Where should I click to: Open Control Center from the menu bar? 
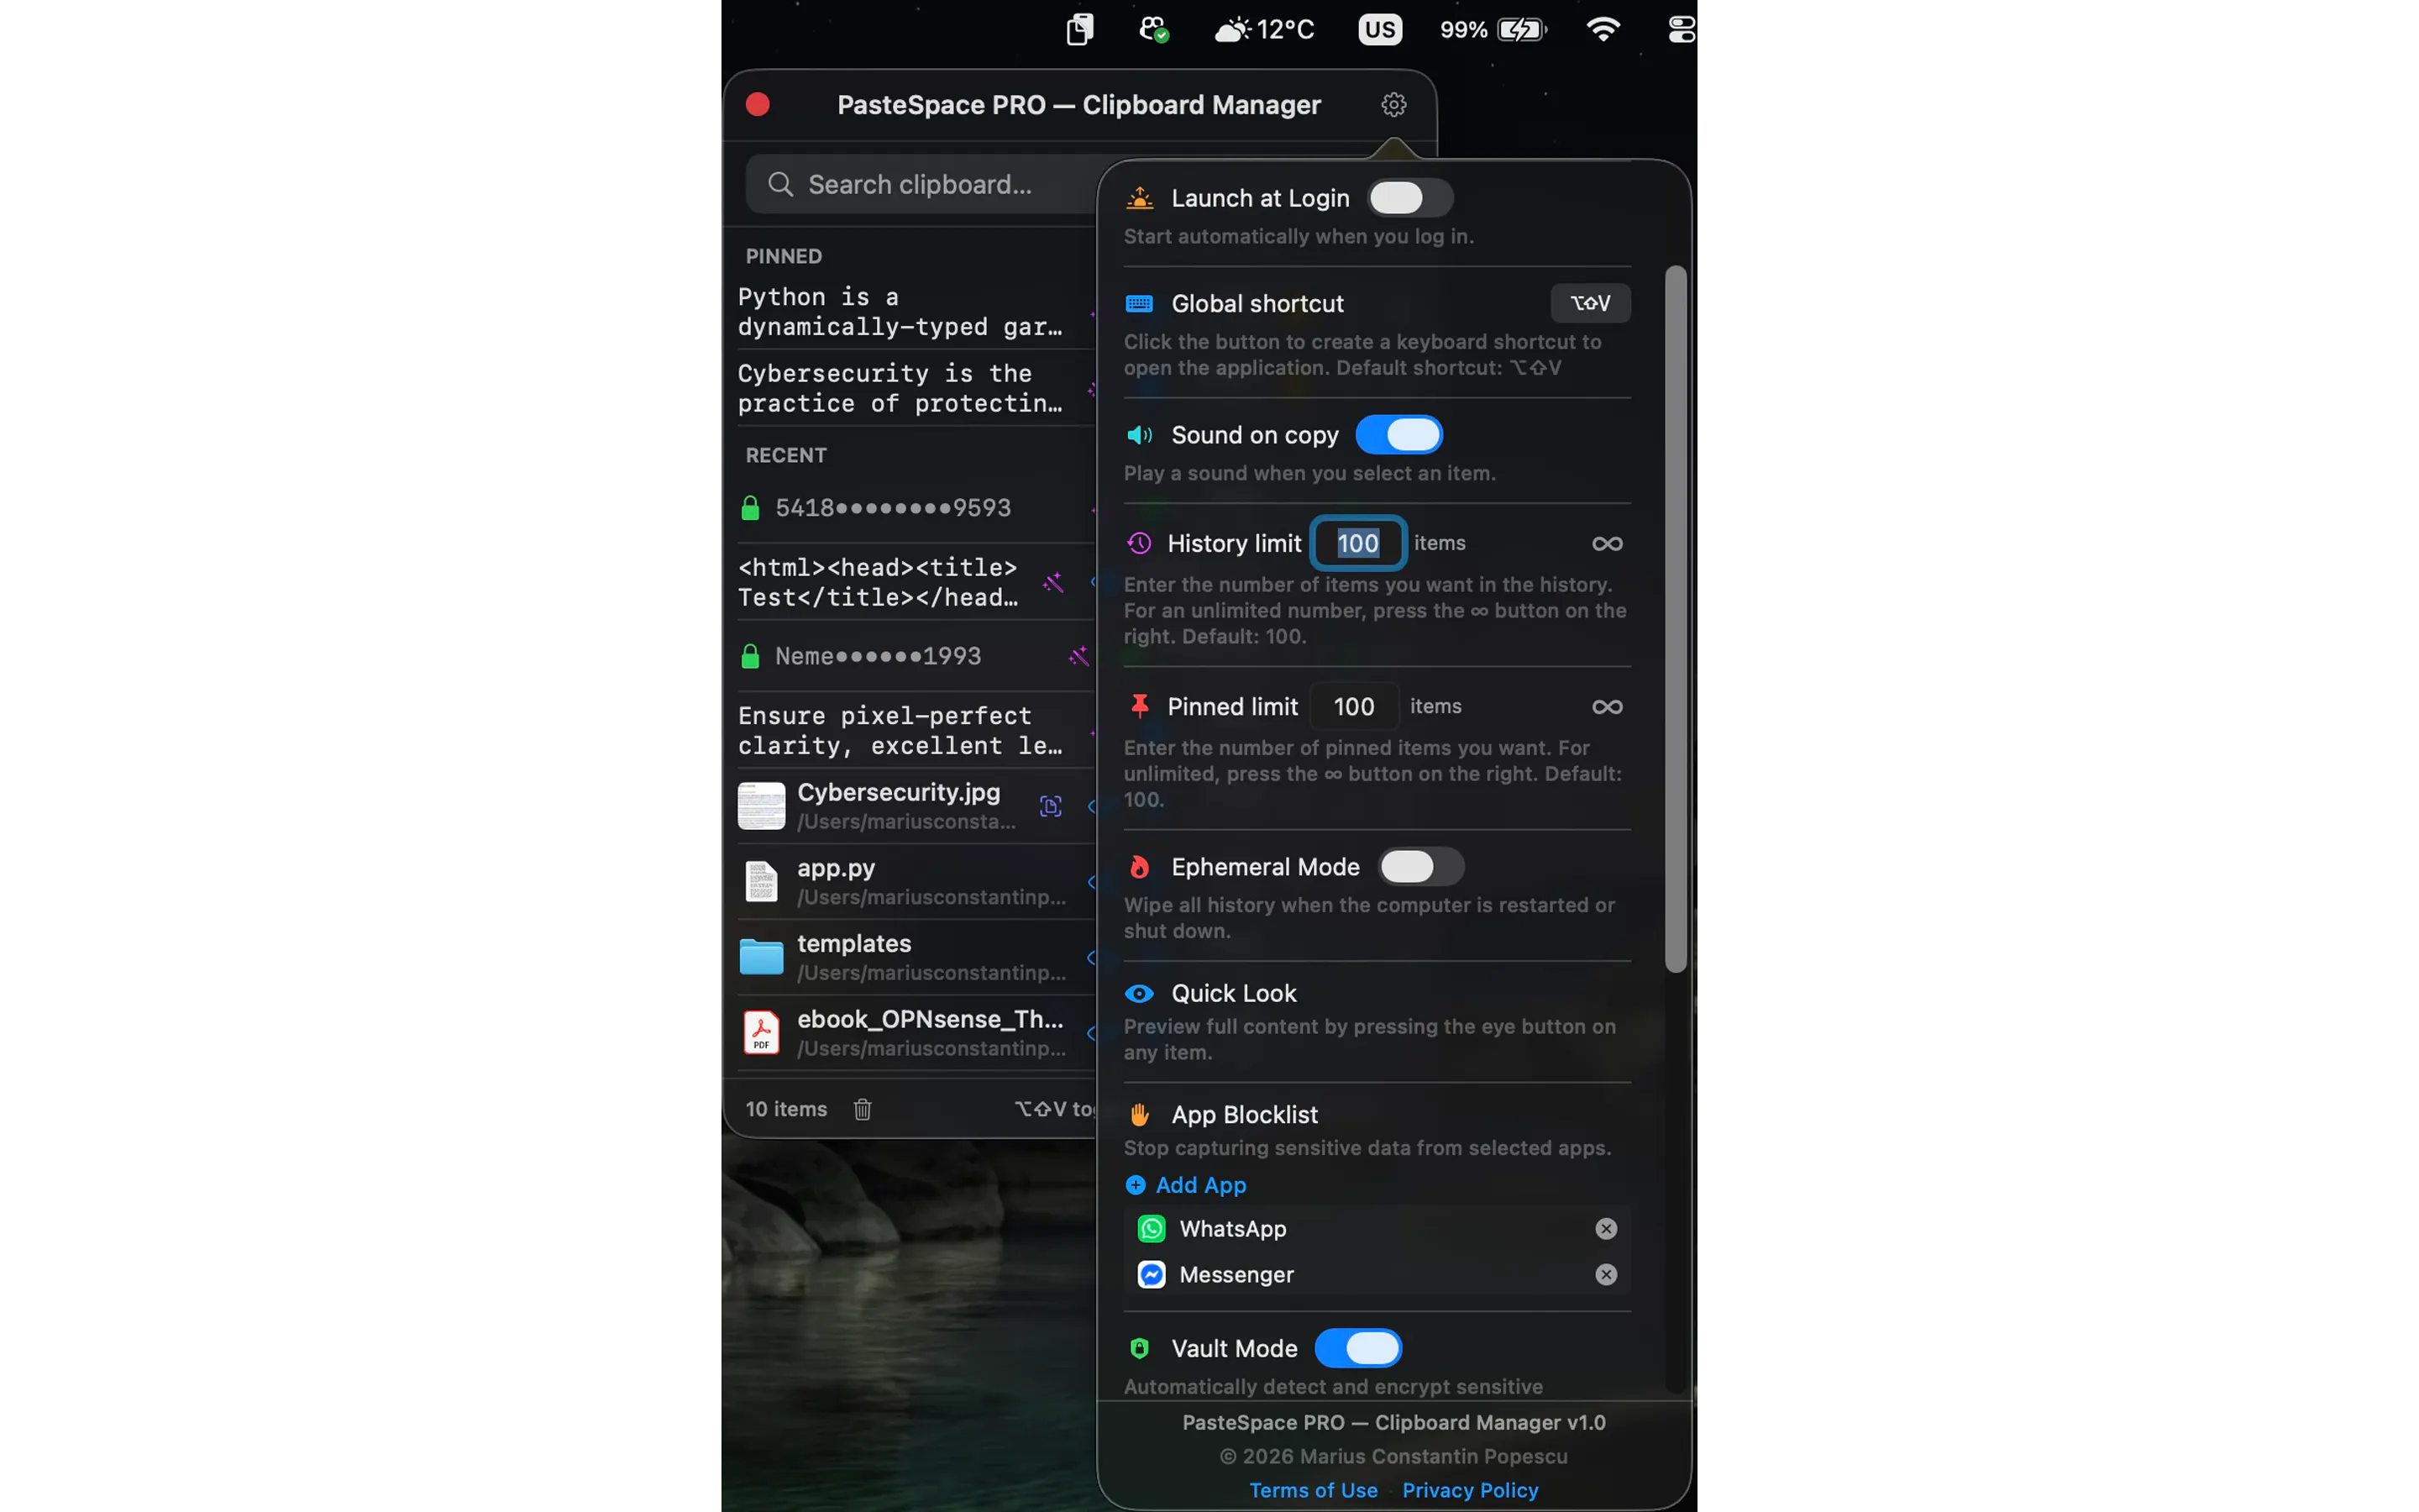tap(1682, 29)
